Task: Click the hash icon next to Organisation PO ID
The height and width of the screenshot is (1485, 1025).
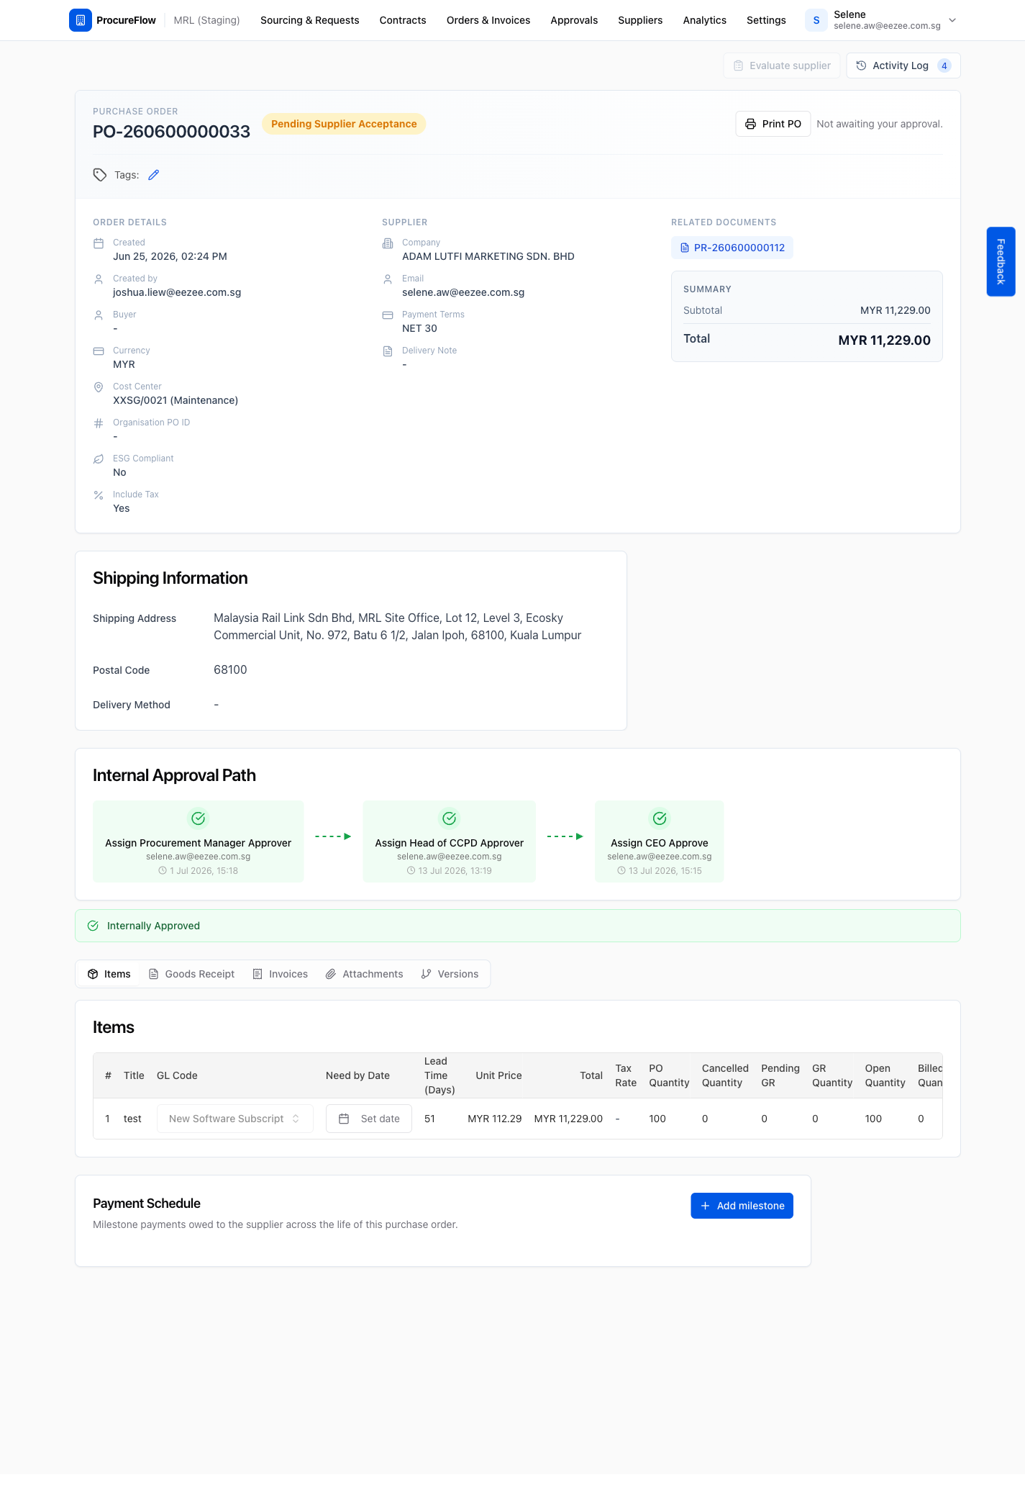Action: point(99,423)
